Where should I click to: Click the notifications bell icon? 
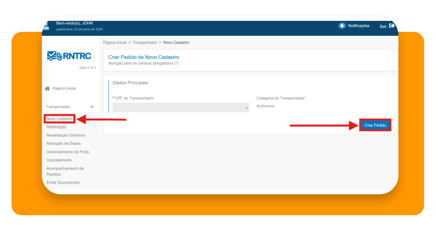[x=342, y=26]
